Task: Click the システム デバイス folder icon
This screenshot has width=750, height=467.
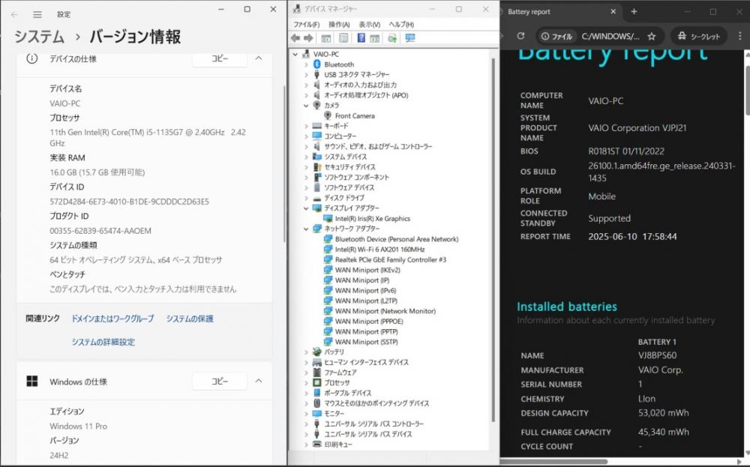Action: tap(316, 157)
